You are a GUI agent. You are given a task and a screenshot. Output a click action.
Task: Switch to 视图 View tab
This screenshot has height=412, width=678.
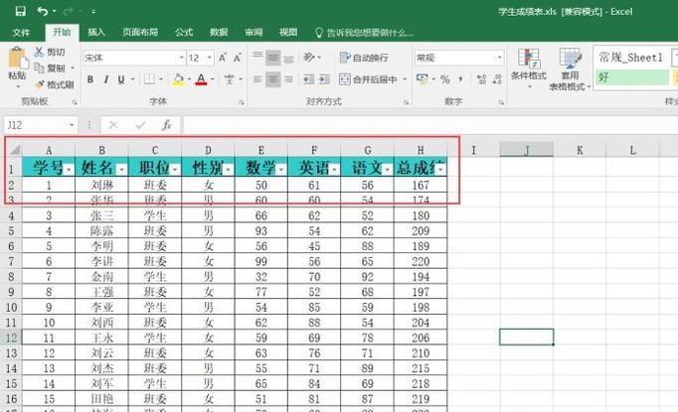pyautogui.click(x=288, y=33)
